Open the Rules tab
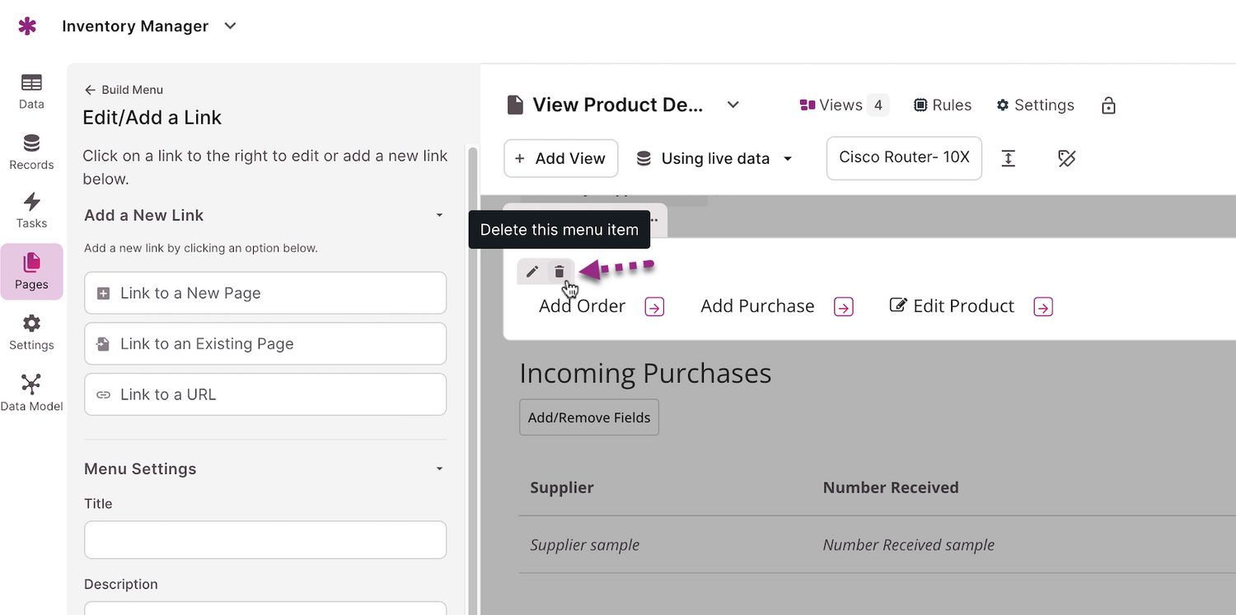Image resolution: width=1236 pixels, height=615 pixels. coord(943,105)
